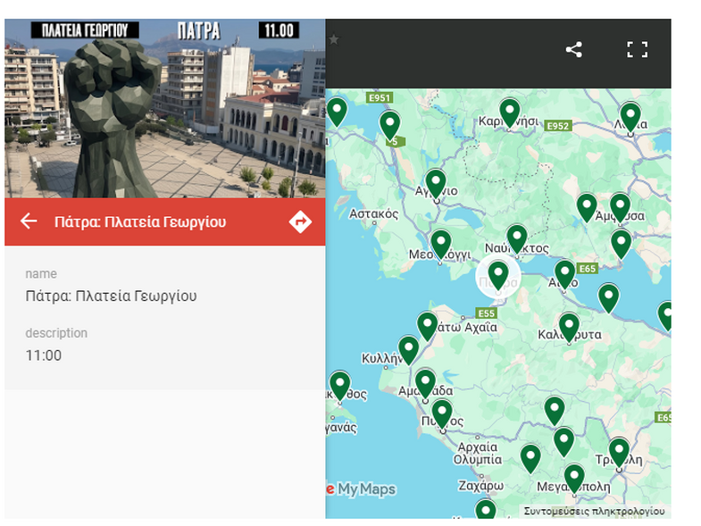Select the pin at Καλάβρυτα
The image size is (701, 526).
[569, 325]
